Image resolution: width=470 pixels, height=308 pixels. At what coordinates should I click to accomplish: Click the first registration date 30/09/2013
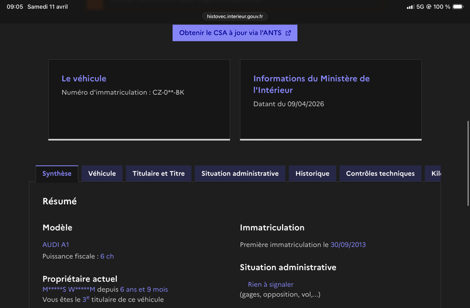348,245
